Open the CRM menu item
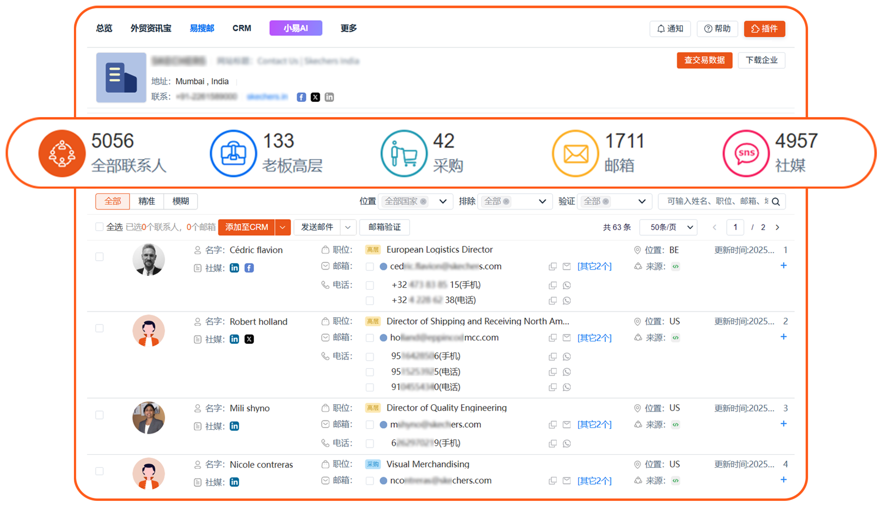882x506 pixels. pyautogui.click(x=242, y=28)
